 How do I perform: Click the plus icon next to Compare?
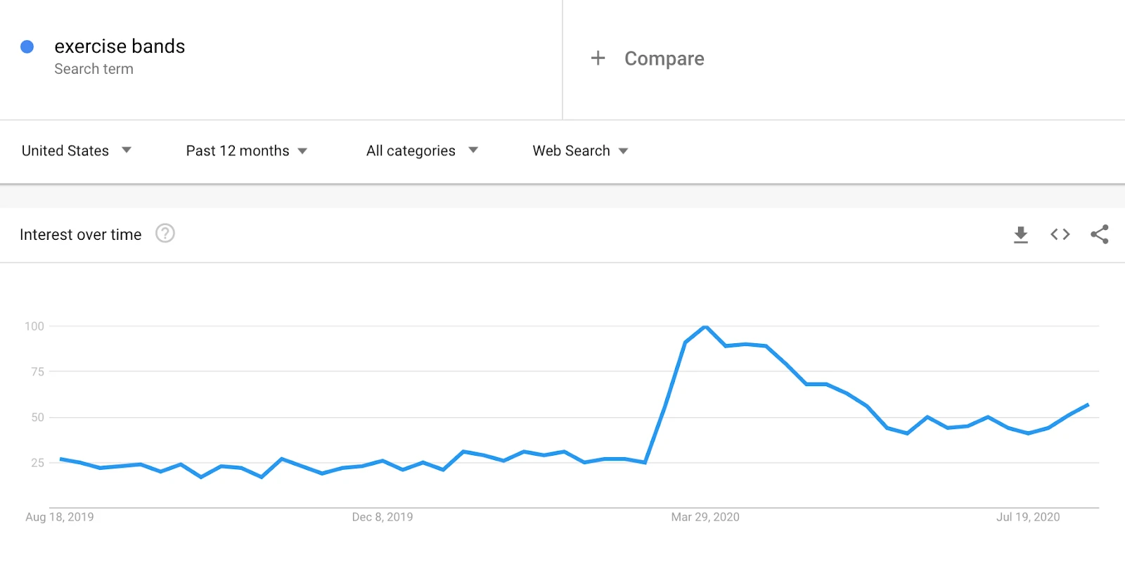598,58
